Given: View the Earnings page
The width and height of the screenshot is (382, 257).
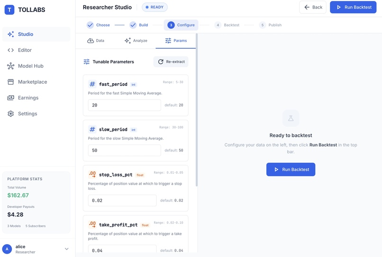Looking at the screenshot, I should [36, 98].
